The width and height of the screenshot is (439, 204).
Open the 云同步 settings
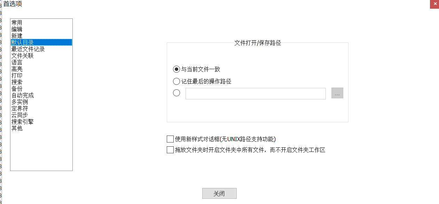tap(19, 115)
